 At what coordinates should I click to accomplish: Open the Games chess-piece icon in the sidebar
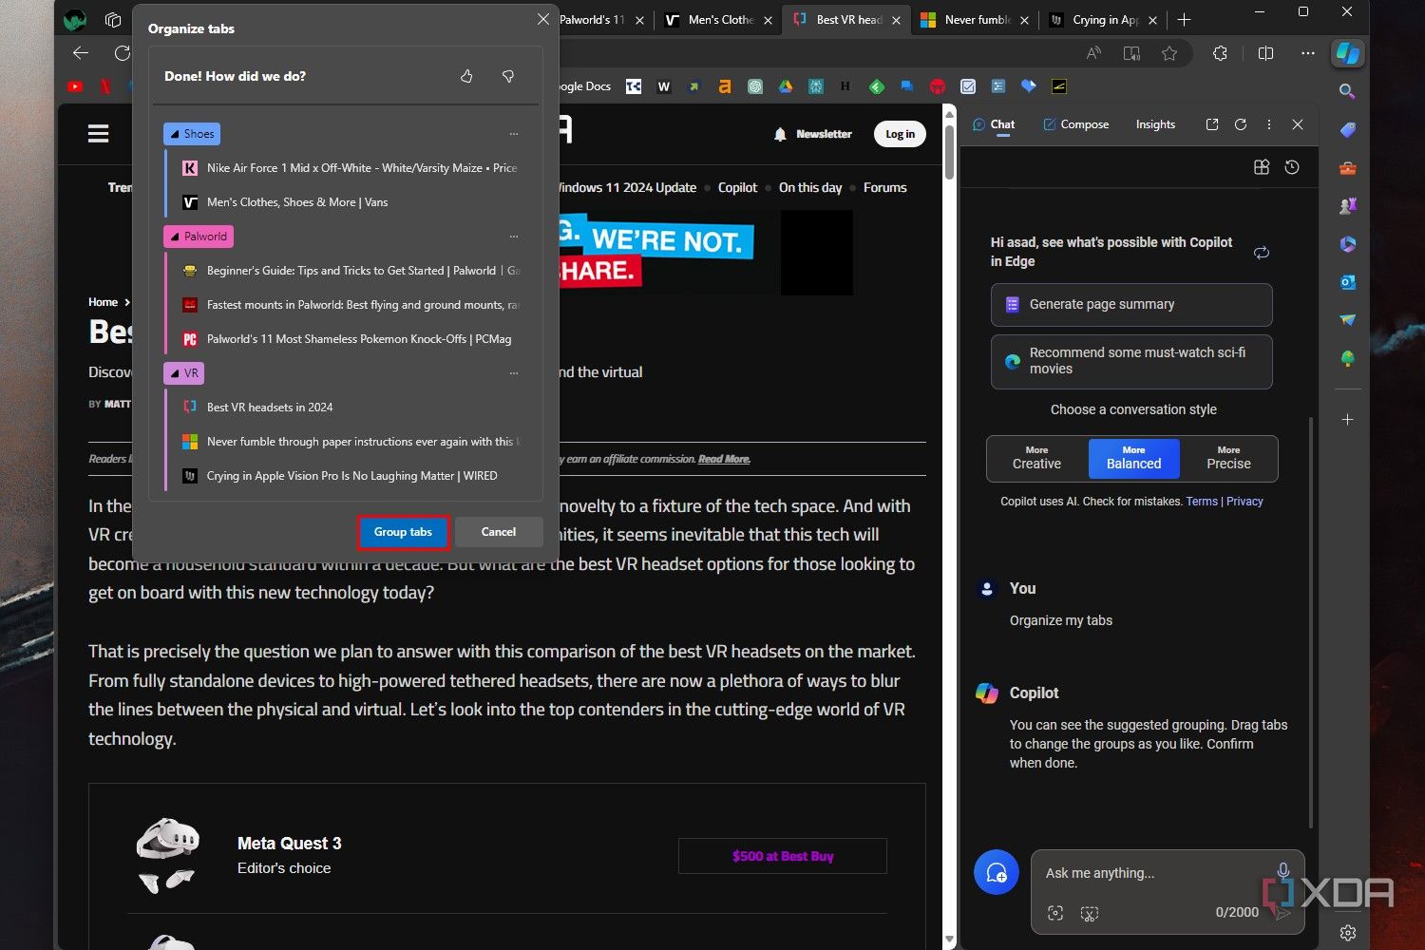click(1348, 205)
